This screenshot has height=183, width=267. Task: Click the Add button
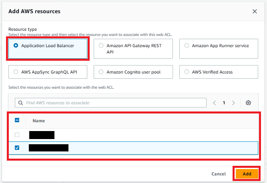click(247, 174)
